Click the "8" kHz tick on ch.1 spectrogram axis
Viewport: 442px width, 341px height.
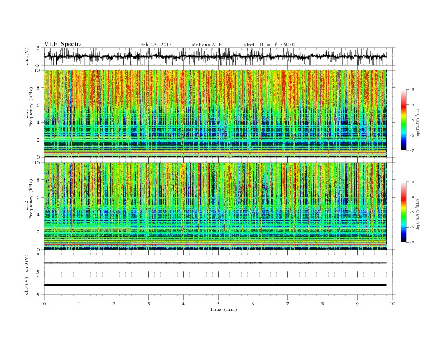pos(39,88)
